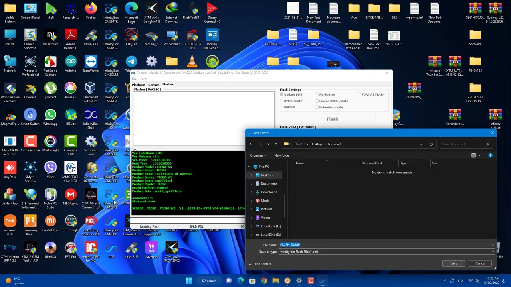511x287 pixels.
Task: Open the Control Panel desktop icon
Action: 30,11
